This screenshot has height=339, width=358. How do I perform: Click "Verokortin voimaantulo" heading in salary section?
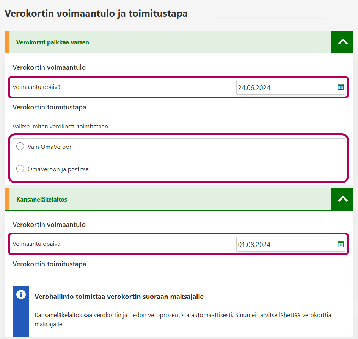click(x=49, y=67)
